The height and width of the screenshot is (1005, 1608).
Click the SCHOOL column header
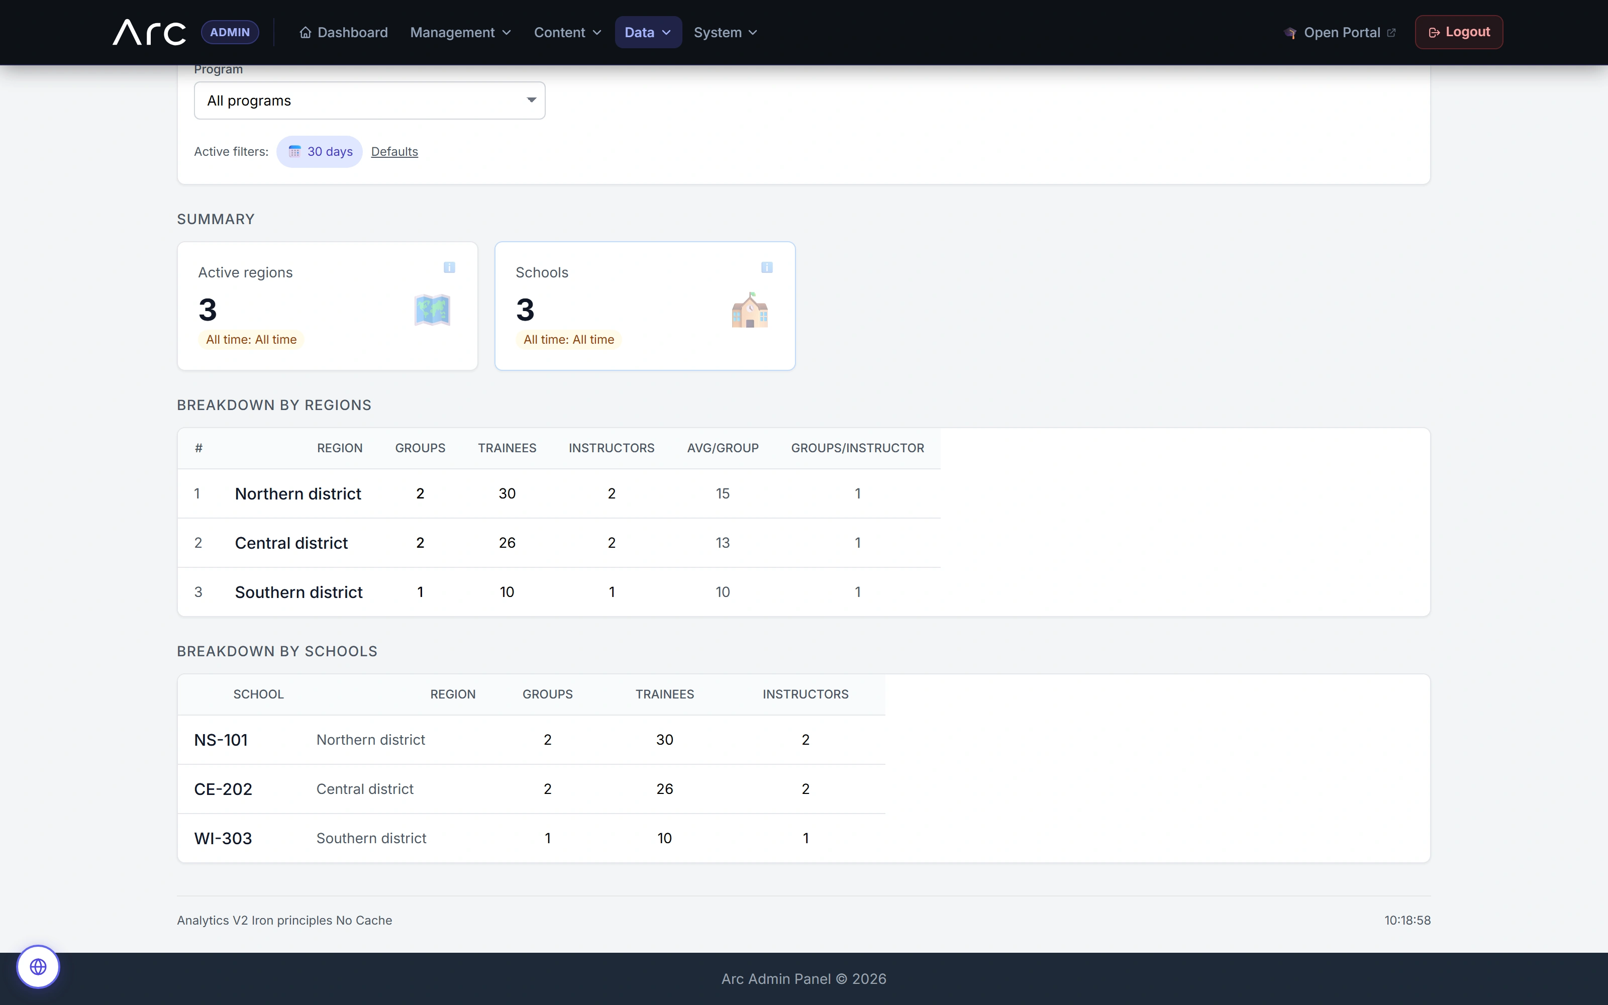tap(258, 694)
